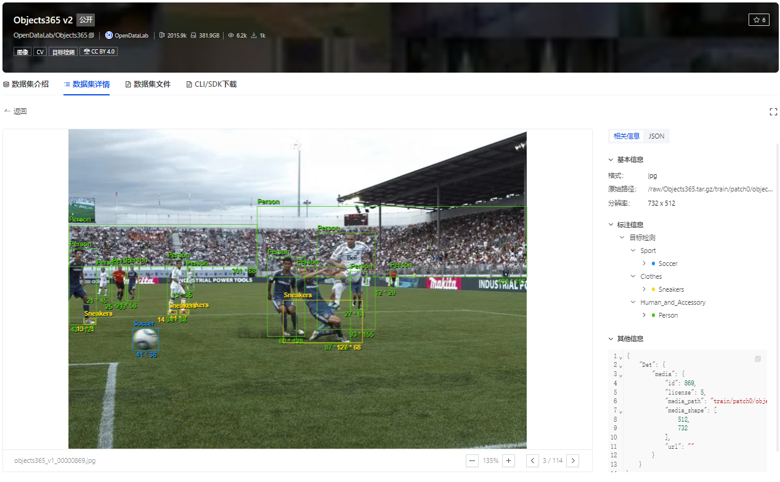Image resolution: width=780 pixels, height=482 pixels.
Task: Go to the next image
Action: tap(572, 460)
